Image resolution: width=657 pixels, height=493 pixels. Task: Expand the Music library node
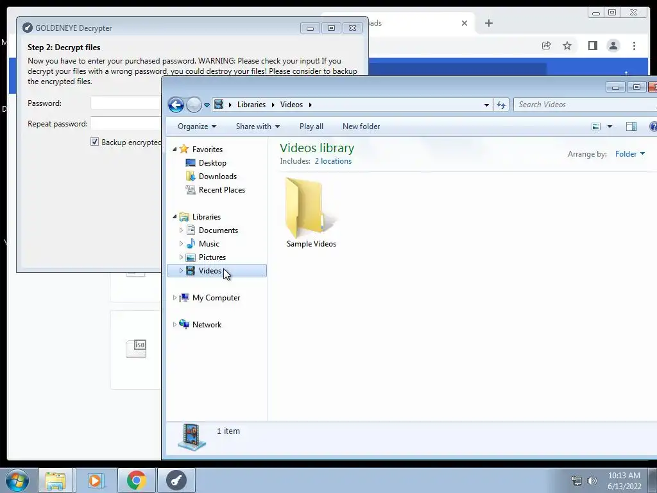[181, 243]
